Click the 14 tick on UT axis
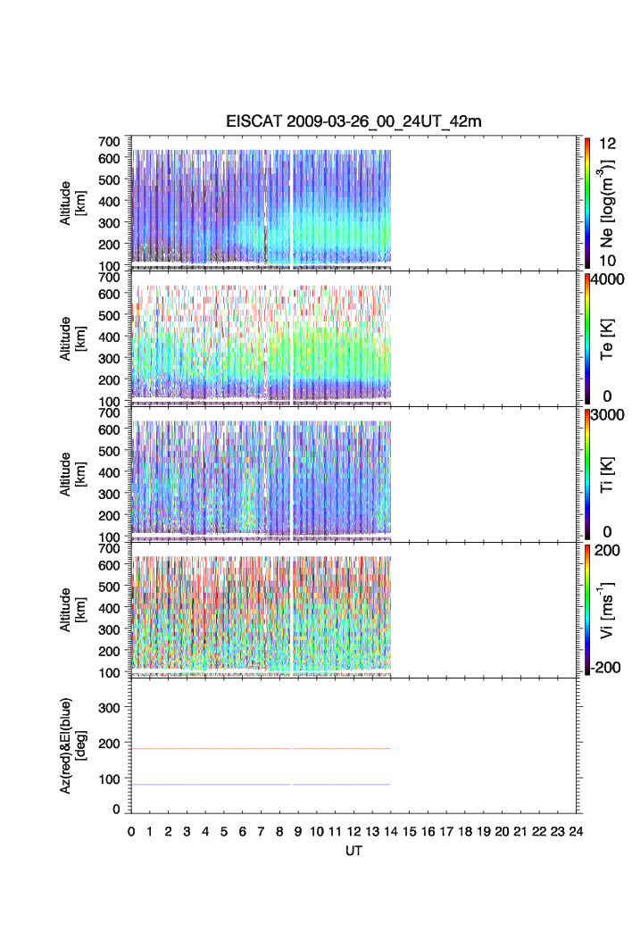The width and height of the screenshot is (632, 949). [390, 831]
